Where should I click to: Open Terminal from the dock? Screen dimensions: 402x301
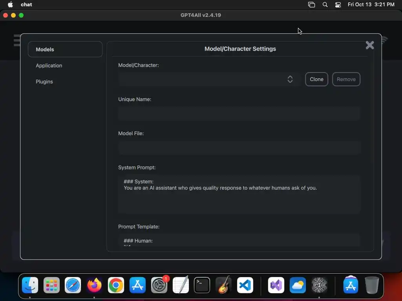tap(202, 285)
